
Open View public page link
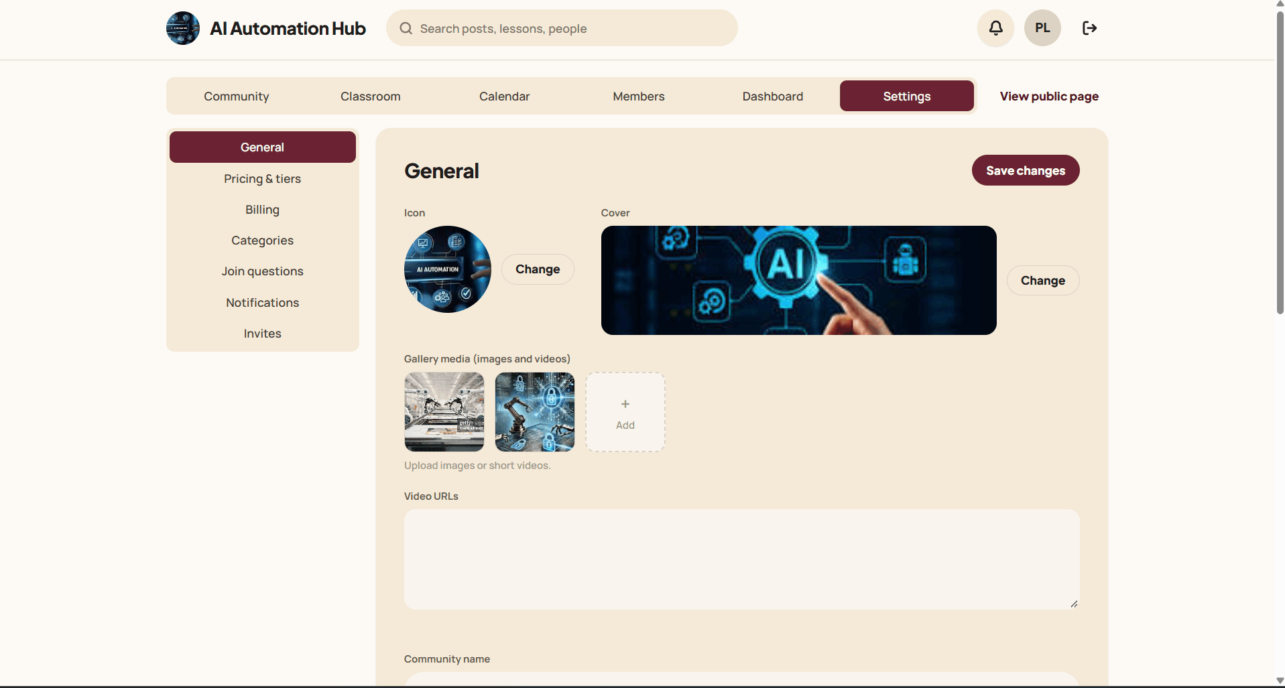(x=1049, y=96)
